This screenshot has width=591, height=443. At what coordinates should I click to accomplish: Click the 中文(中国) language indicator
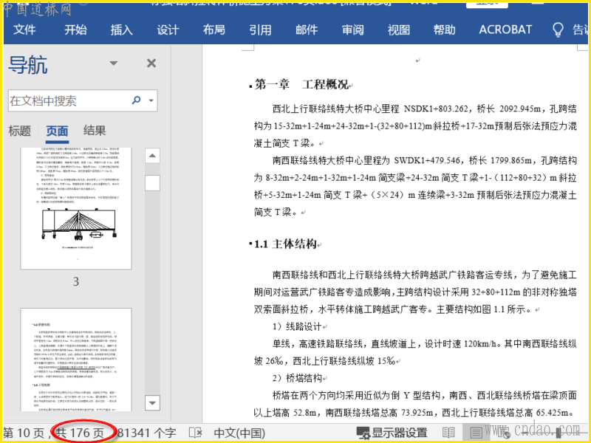pos(239,433)
